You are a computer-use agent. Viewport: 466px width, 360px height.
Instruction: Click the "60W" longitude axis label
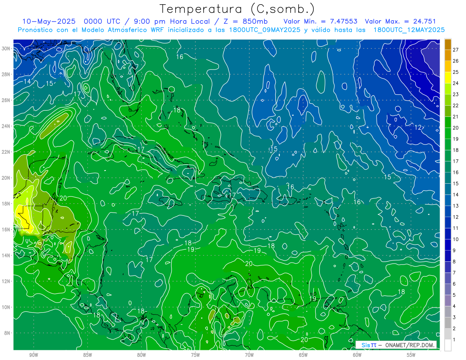357,355
